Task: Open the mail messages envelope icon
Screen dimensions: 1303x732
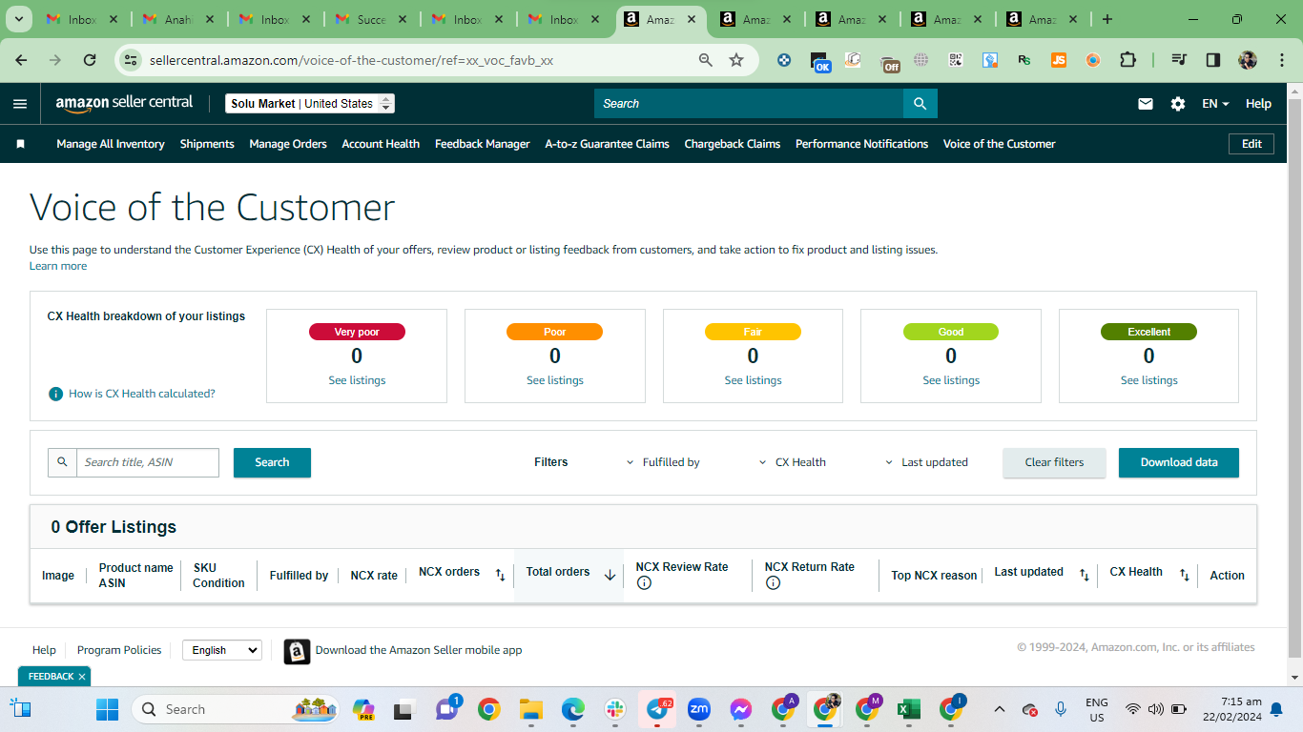Action: 1146,104
